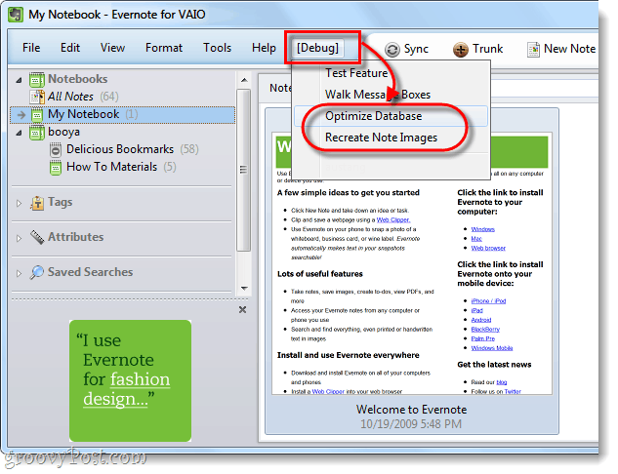This screenshot has width=618, height=474.
Task: Collapse the booya notebook stack
Action: tap(19, 133)
